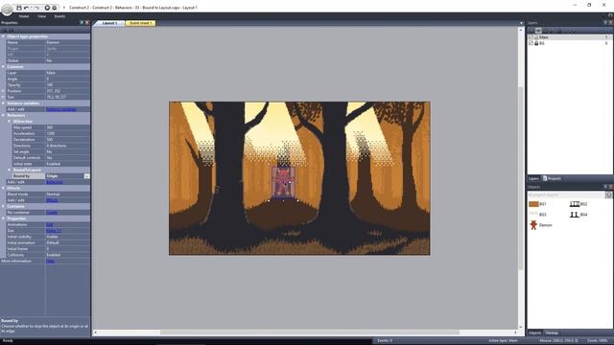614x345 pixels.
Task: Click the Blend mode value Normal
Action: 67,194
